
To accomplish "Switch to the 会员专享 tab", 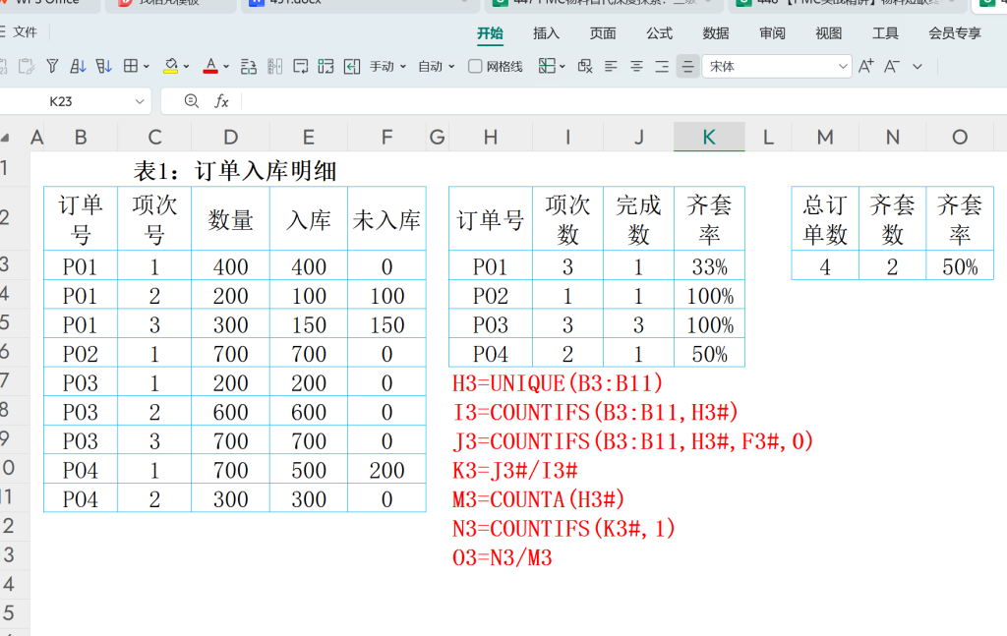I will click(x=955, y=33).
